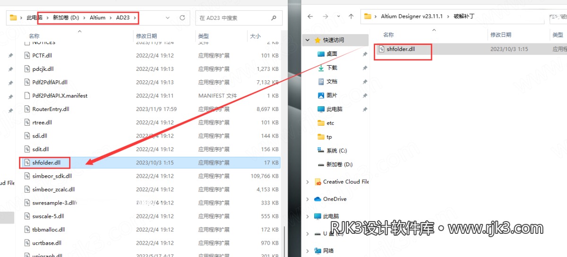Click the sdi.dll file icon

pos(28,136)
